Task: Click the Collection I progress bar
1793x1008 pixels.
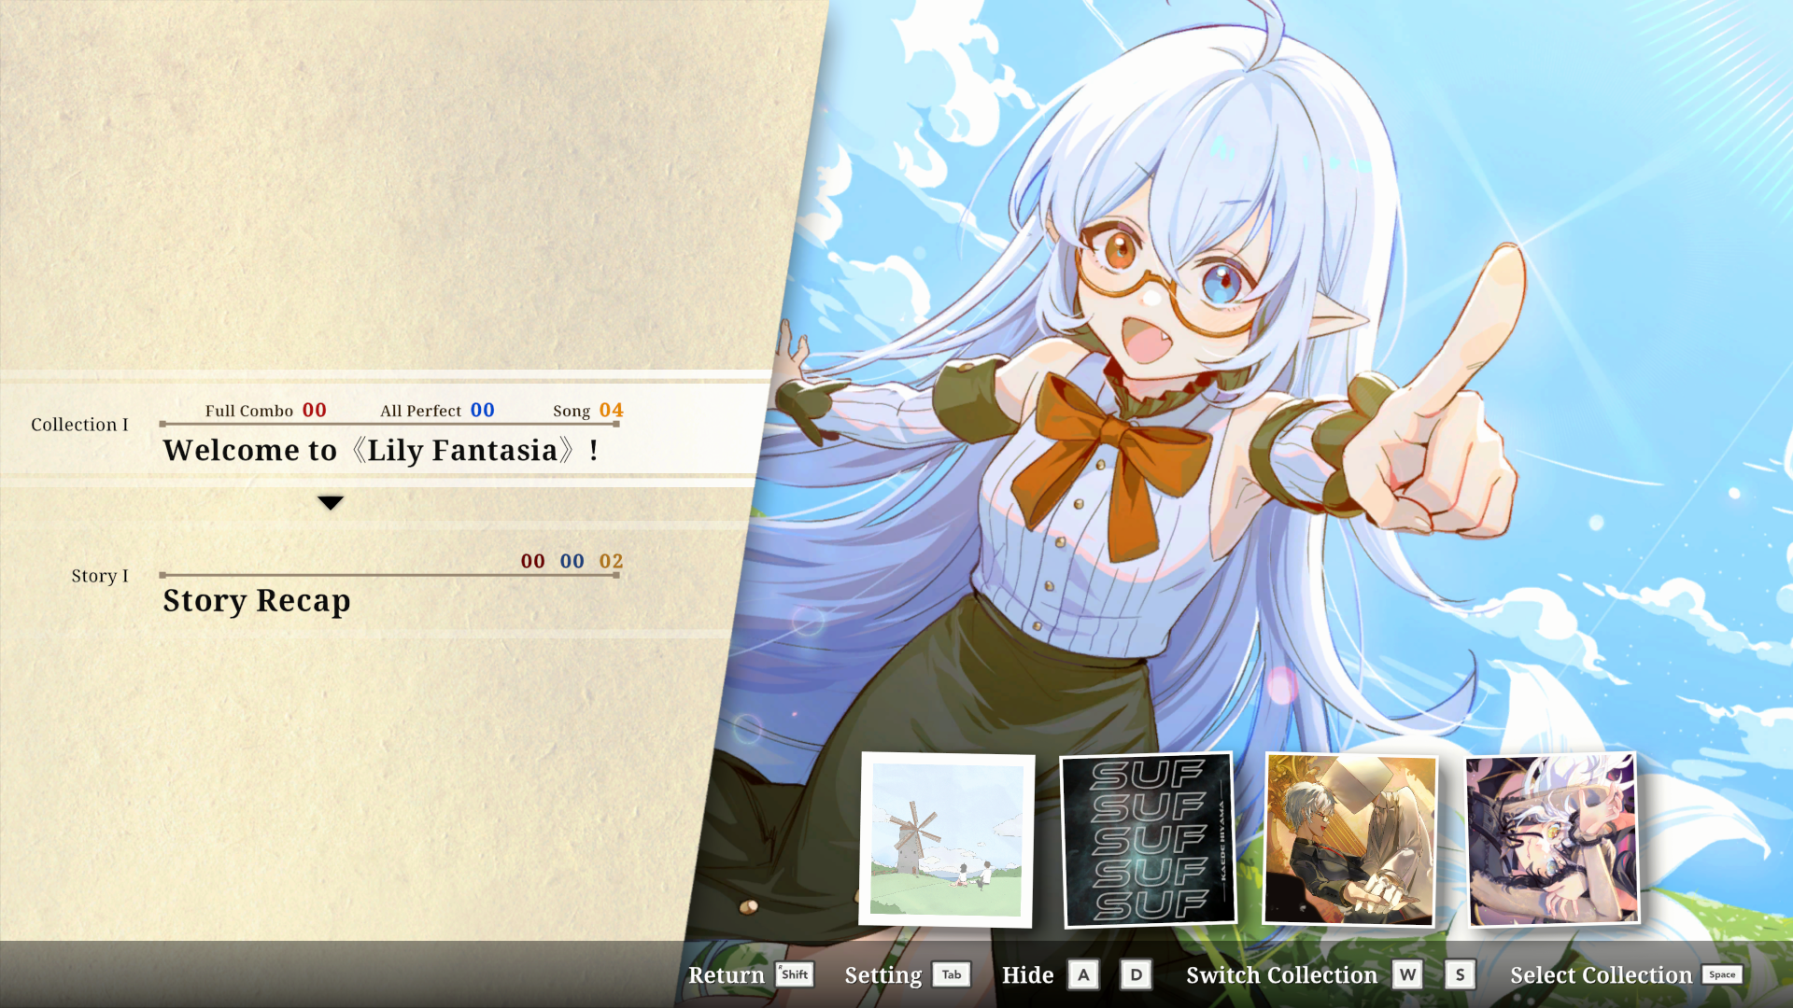Action: tap(389, 424)
